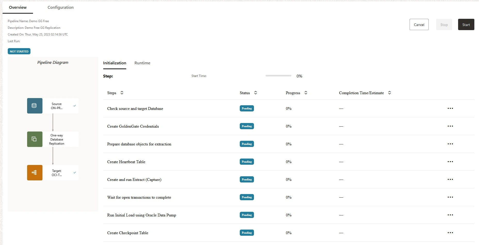Click the 'Pipeline Diagram' heading
The height and width of the screenshot is (245, 479).
53,63
